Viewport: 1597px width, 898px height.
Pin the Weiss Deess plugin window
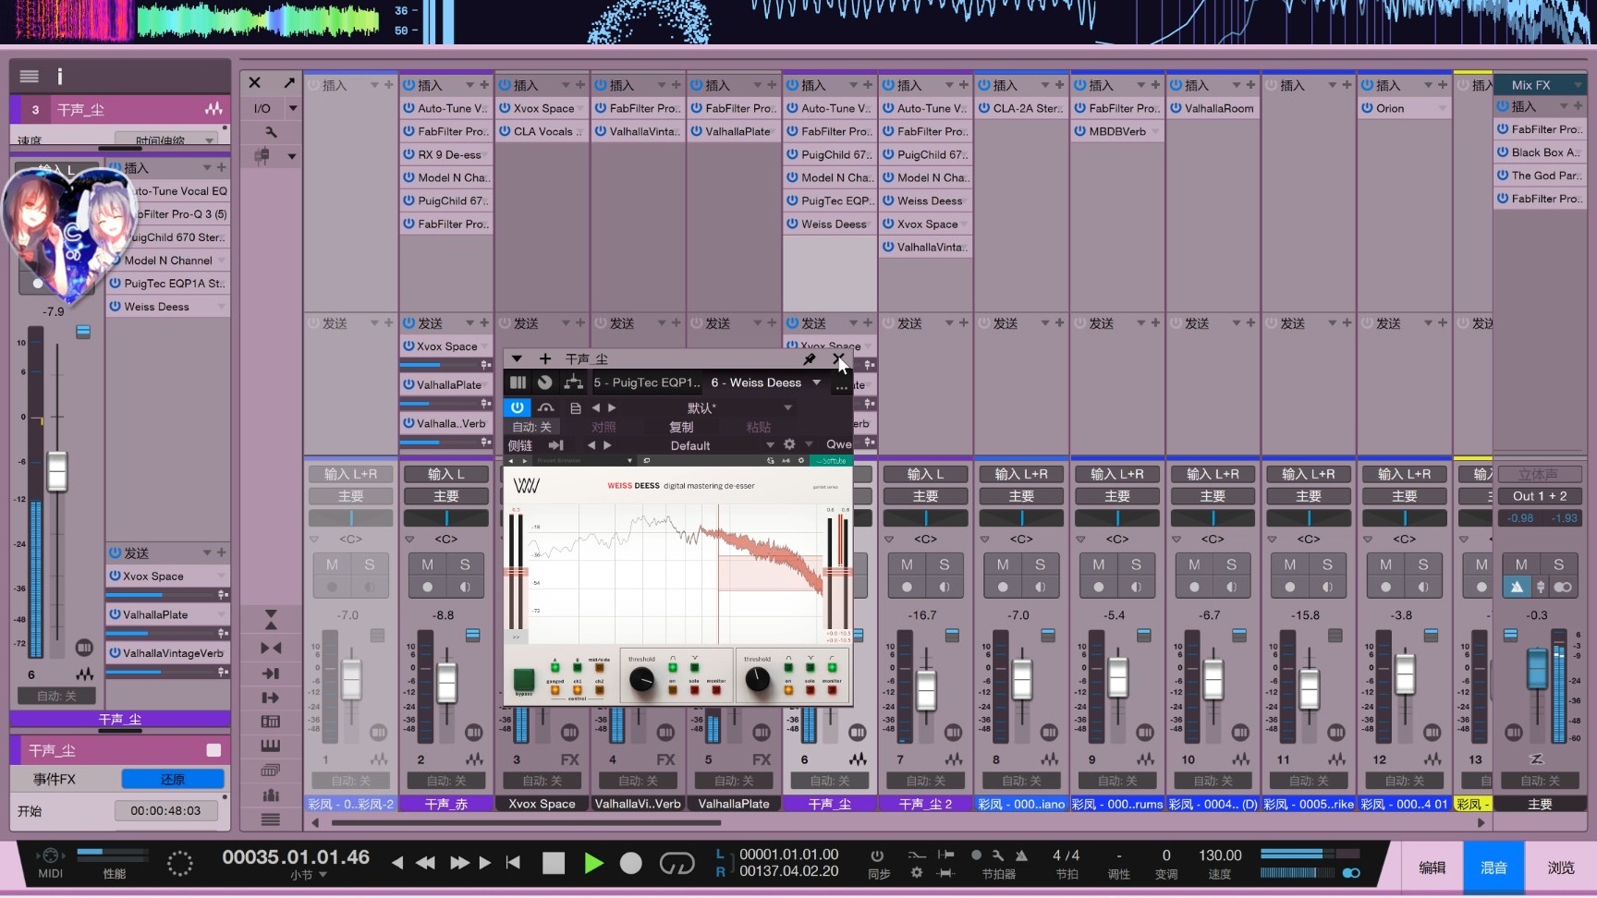point(810,358)
